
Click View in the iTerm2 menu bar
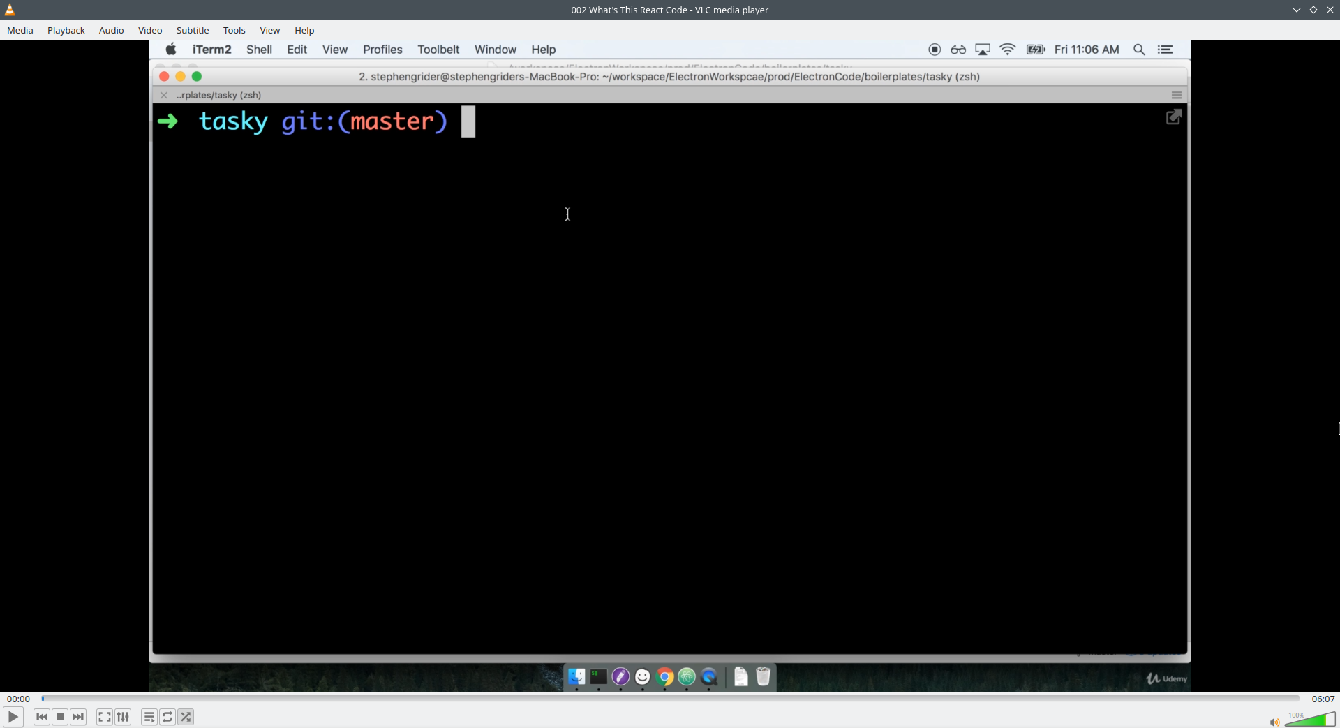335,50
